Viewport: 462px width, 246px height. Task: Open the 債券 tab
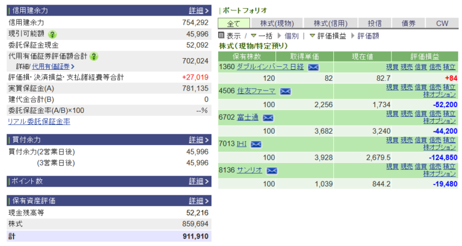click(x=408, y=24)
